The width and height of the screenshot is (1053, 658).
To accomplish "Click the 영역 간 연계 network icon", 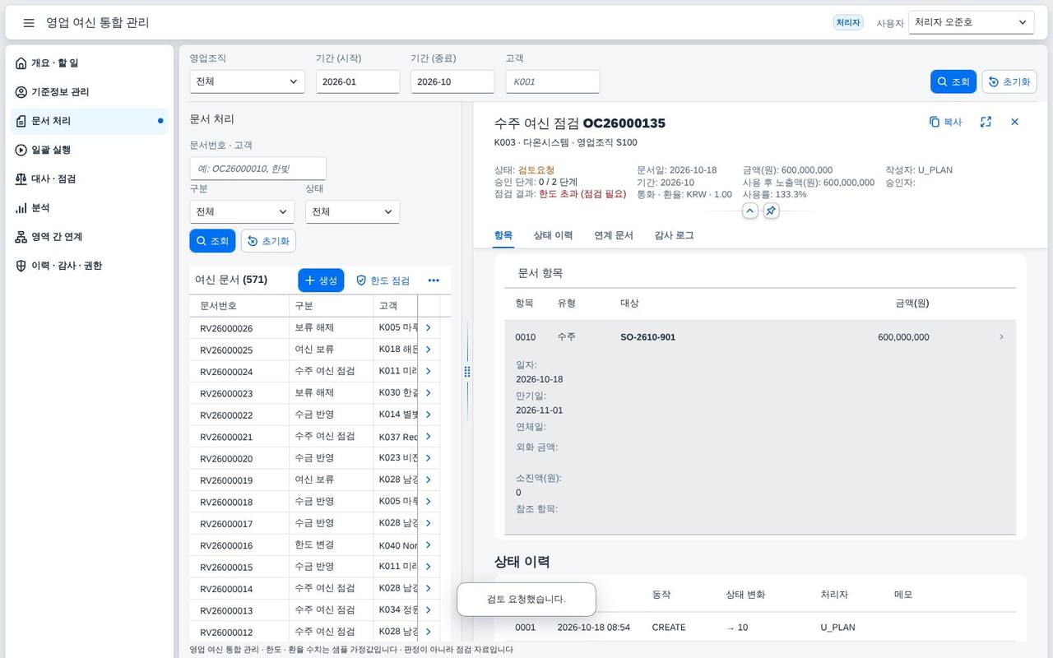I will pyautogui.click(x=21, y=237).
